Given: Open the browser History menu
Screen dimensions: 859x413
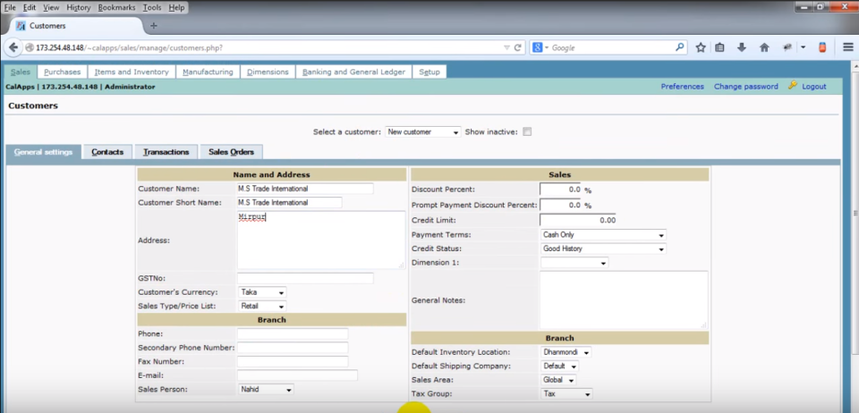Looking at the screenshot, I should point(79,8).
